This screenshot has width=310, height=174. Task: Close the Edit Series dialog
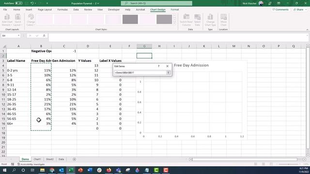pyautogui.click(x=167, y=66)
